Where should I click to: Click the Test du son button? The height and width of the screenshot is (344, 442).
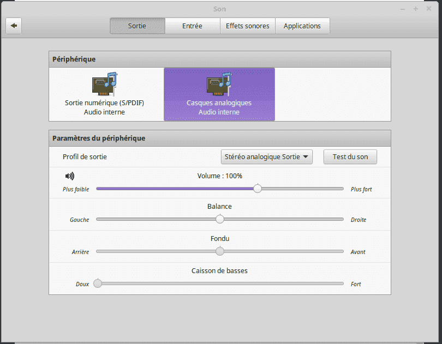click(350, 156)
